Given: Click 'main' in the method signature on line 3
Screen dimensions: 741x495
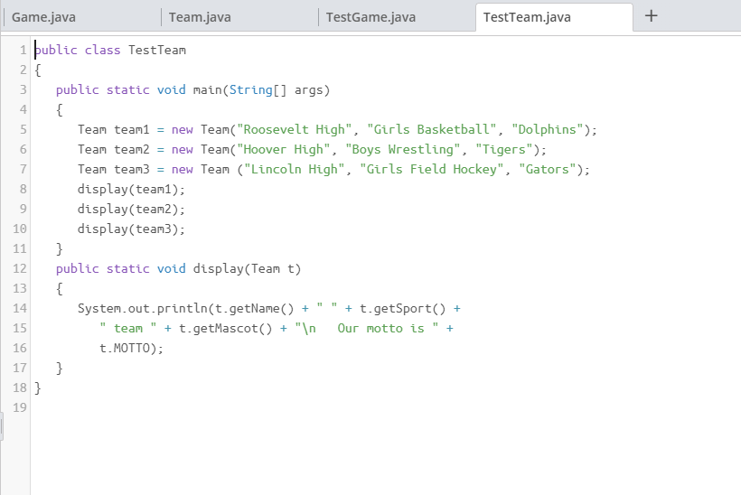Looking at the screenshot, I should click(207, 89).
